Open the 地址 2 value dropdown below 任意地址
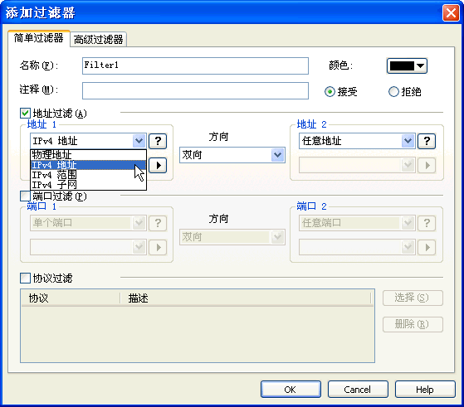Viewport: 464px width, 407px height. [357, 165]
